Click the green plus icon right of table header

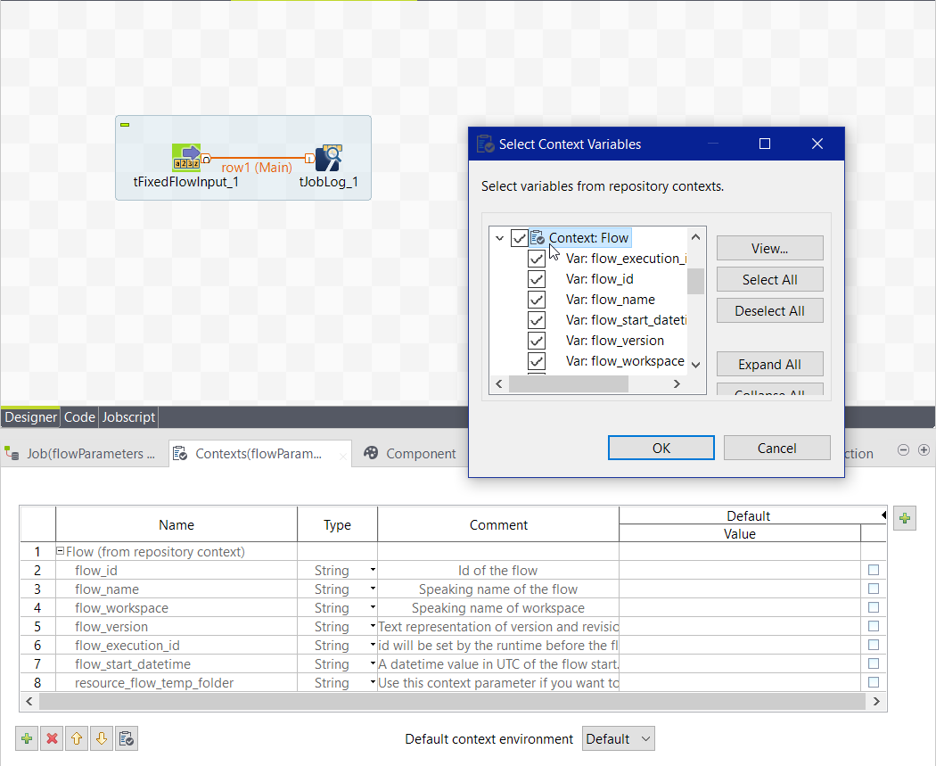(x=906, y=518)
